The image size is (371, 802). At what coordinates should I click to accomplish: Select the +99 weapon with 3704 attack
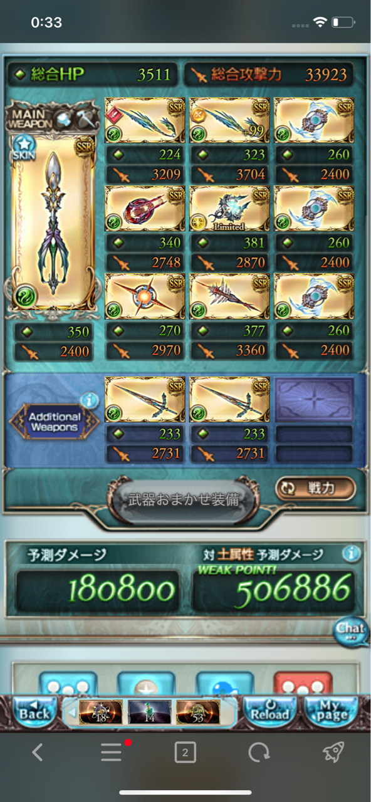tap(229, 121)
